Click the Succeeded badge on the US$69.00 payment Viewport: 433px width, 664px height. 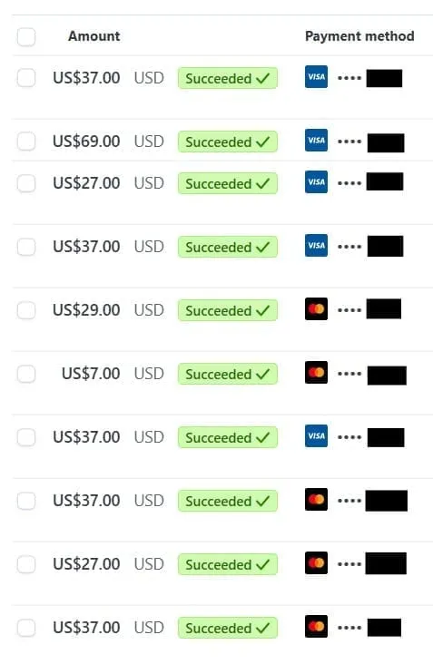tap(228, 142)
